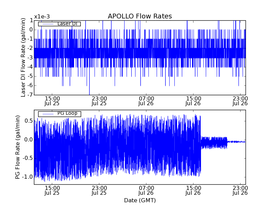This screenshot has height=205, width=273.
Task: Select the PG Loop legend entry
Action: (x=59, y=113)
